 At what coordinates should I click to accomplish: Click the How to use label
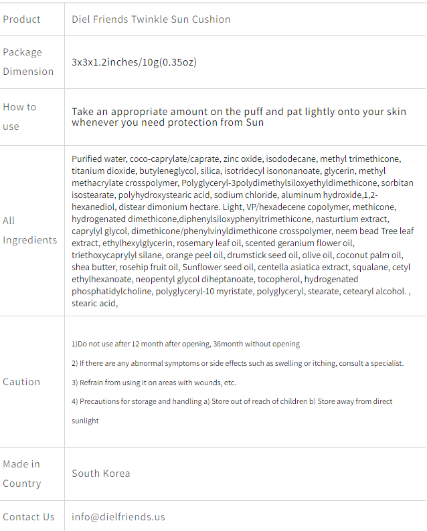19,116
